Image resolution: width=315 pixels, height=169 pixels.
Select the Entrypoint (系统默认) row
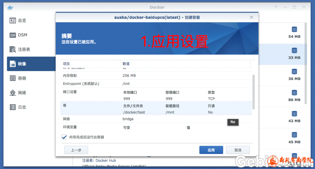(x=156, y=84)
